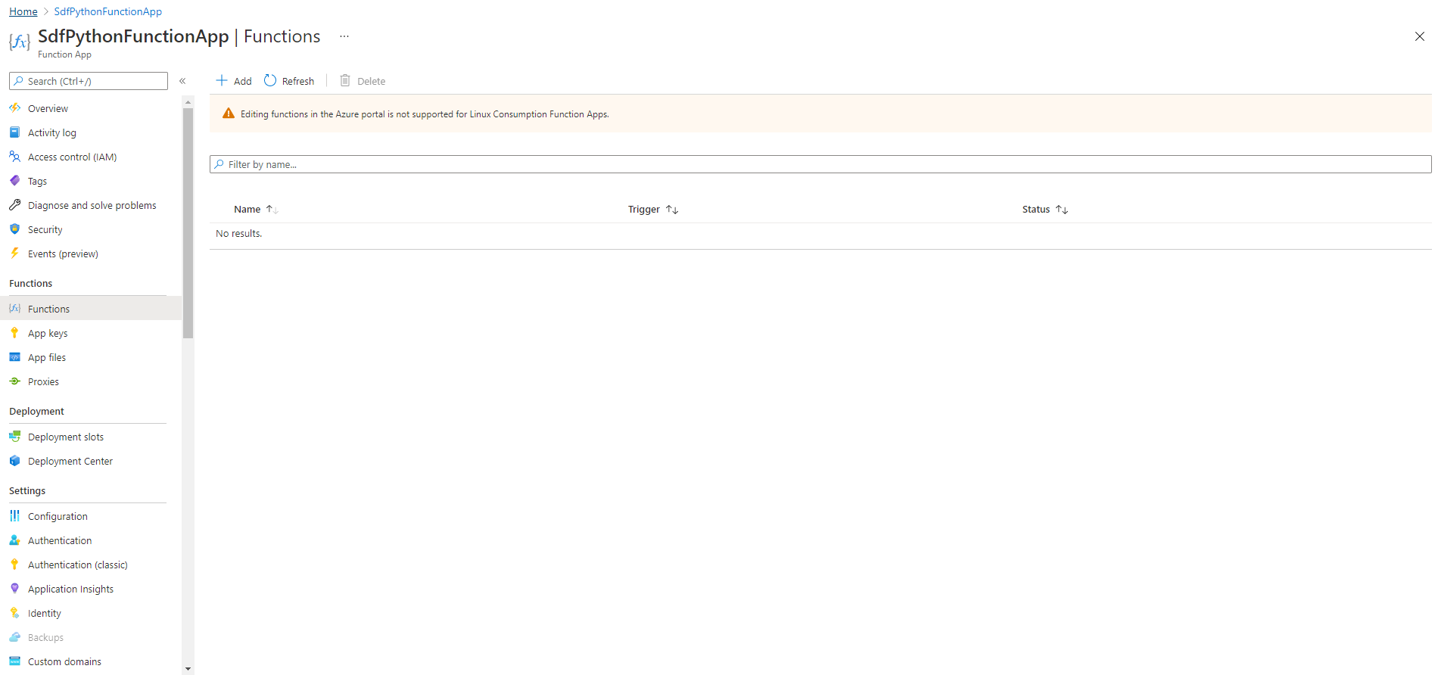Click the Search (Ctrl+/) field
This screenshot has height=675, width=1438.
pyautogui.click(x=89, y=81)
